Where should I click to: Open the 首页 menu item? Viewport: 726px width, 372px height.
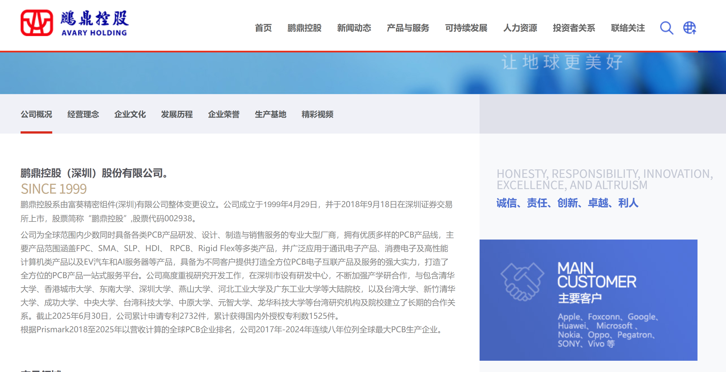(x=263, y=28)
